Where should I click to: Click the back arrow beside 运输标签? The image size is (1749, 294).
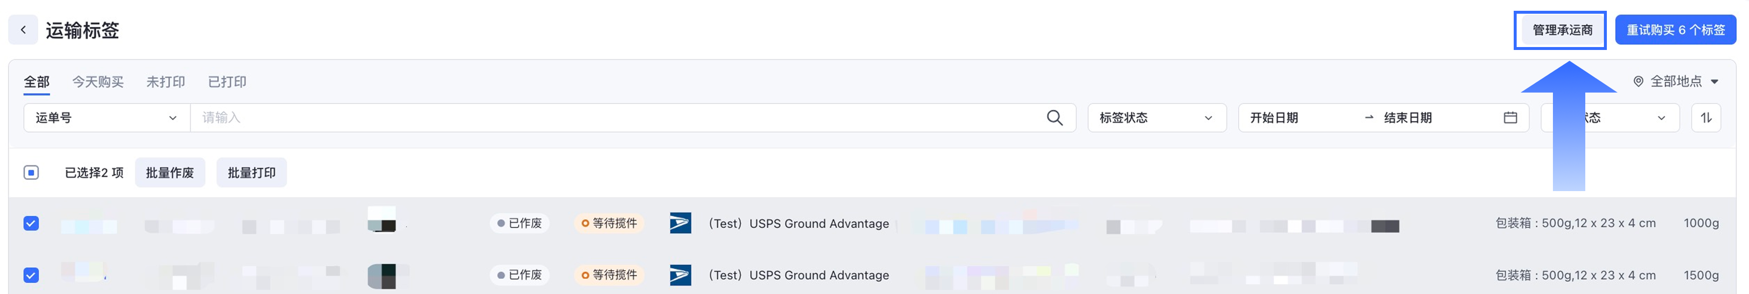pos(23,30)
